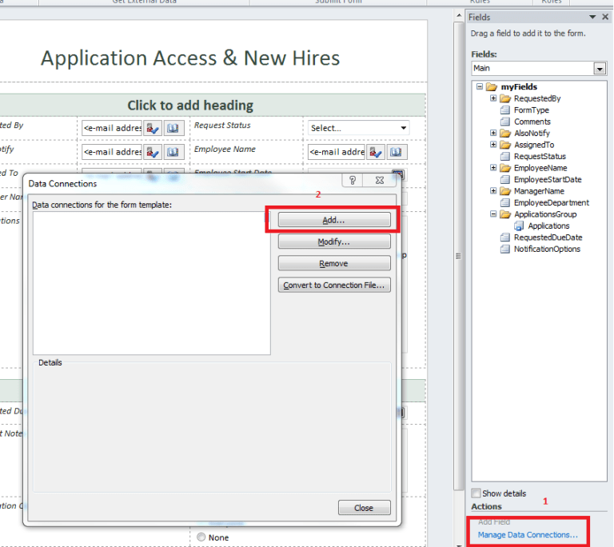The height and width of the screenshot is (547, 614).
Task: Collapse the ApplicationsGroup node
Action: click(x=494, y=214)
